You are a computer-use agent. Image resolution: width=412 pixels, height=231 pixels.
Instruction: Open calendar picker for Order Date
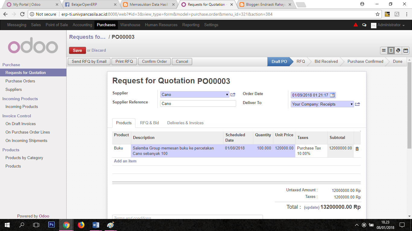click(x=332, y=95)
